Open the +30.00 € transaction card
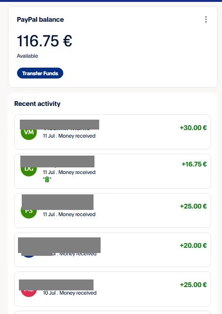The width and height of the screenshot is (222, 314). [112, 132]
